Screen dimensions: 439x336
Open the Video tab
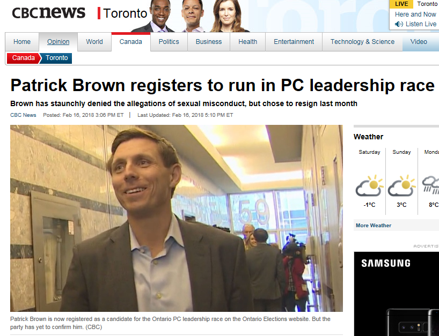(419, 42)
